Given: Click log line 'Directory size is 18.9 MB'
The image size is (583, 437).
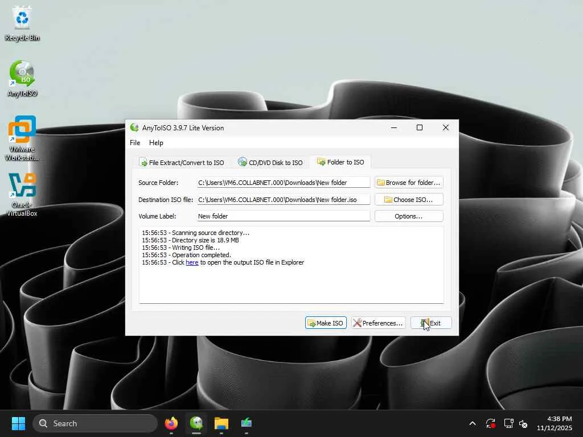Looking at the screenshot, I should click(x=205, y=240).
